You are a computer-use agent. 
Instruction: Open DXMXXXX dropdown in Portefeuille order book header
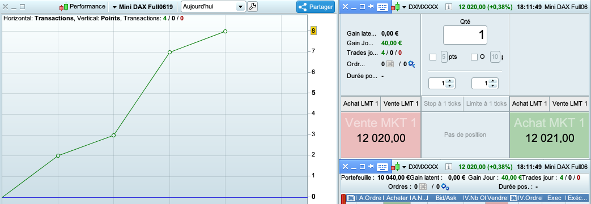pos(404,167)
